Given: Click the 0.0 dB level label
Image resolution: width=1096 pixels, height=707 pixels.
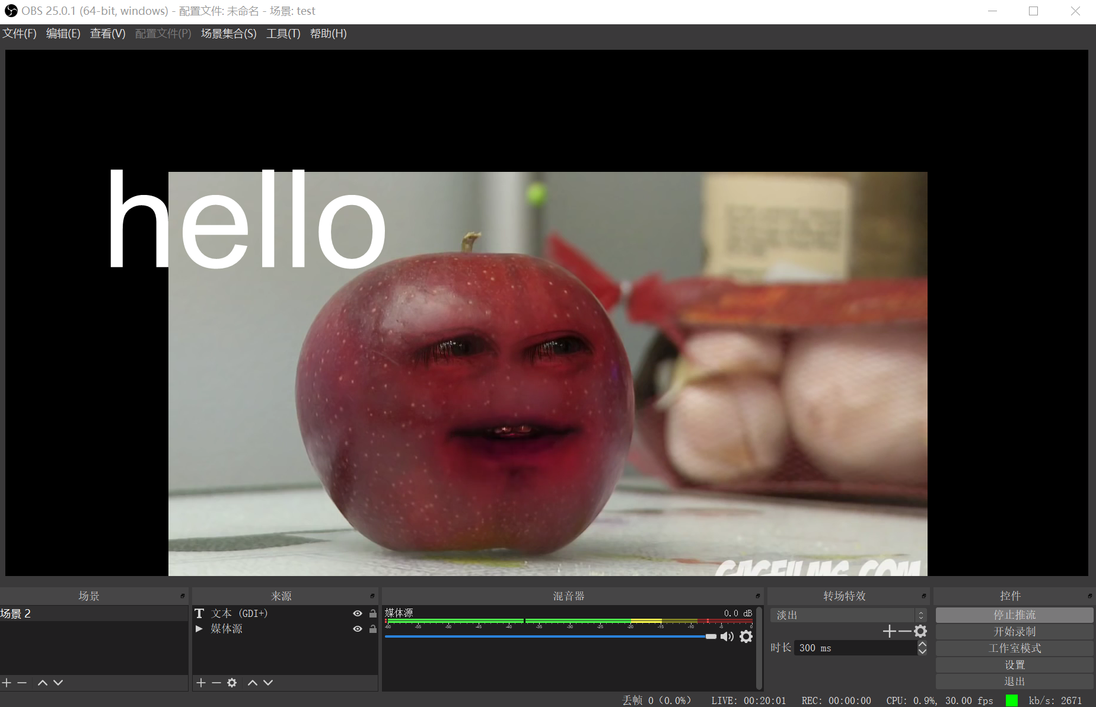Looking at the screenshot, I should (738, 613).
